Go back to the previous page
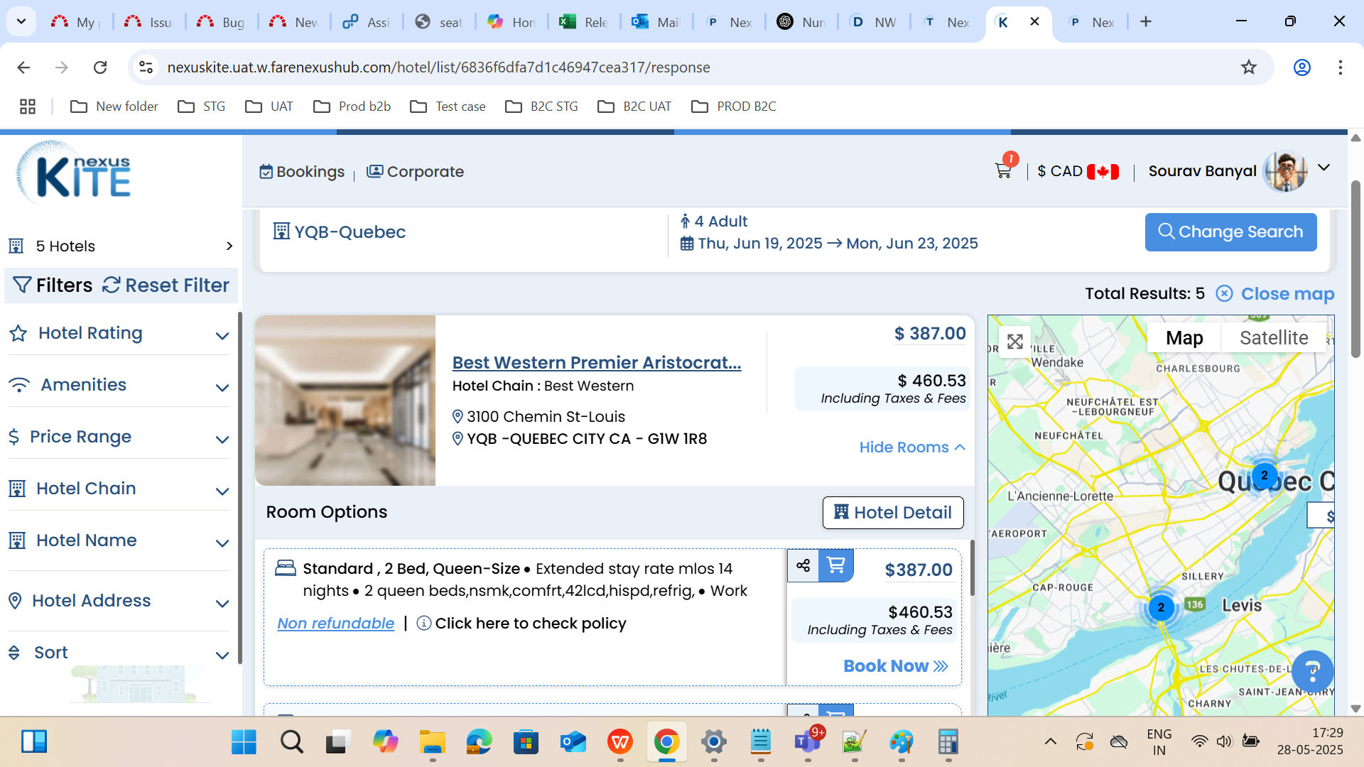This screenshot has height=767, width=1364. 23,67
